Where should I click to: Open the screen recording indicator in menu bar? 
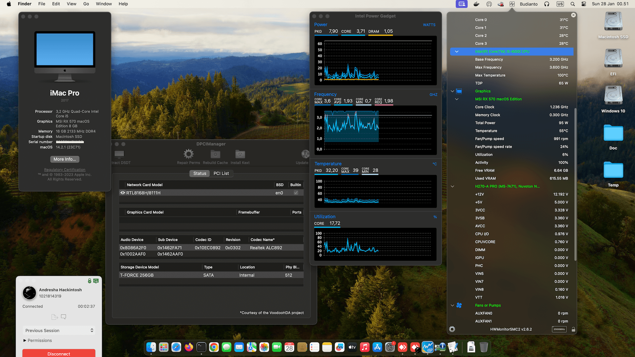coord(461,4)
